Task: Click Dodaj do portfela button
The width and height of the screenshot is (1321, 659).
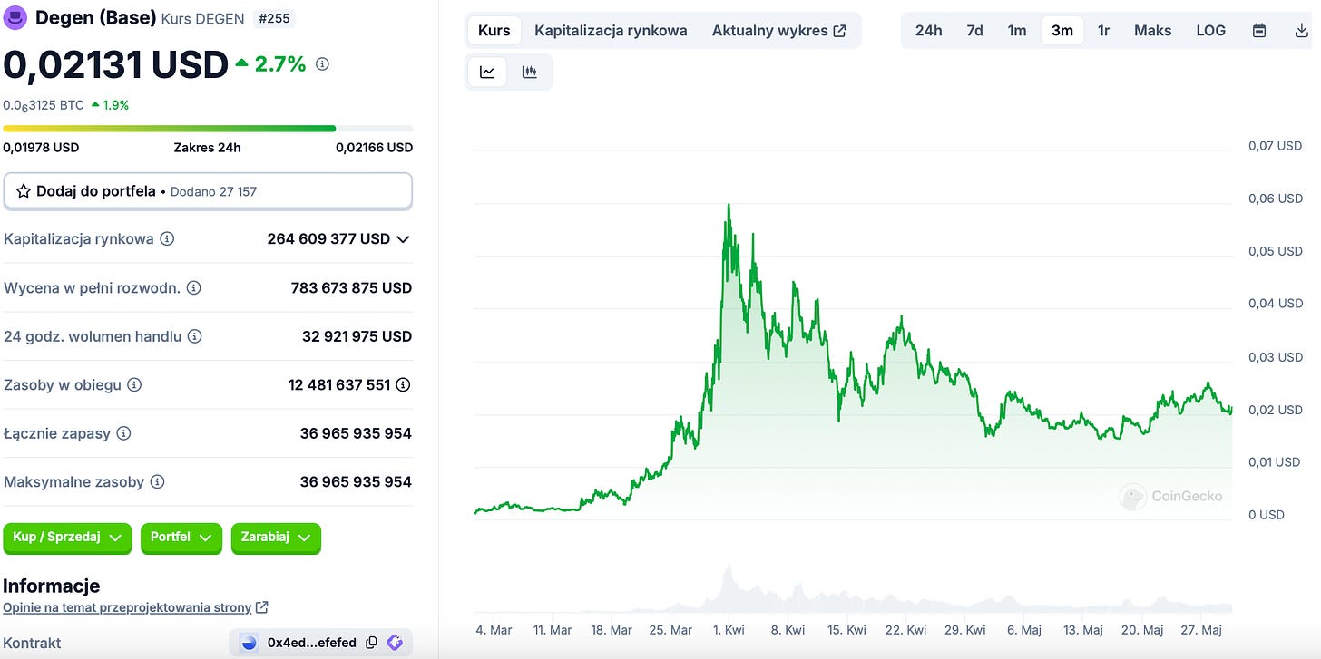Action: 208,191
